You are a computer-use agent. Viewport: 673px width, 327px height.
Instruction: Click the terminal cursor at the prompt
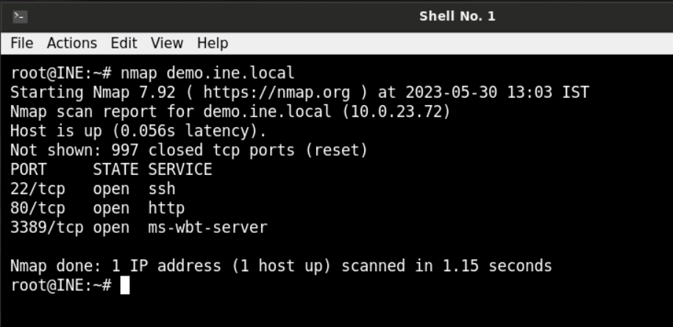[x=125, y=285]
